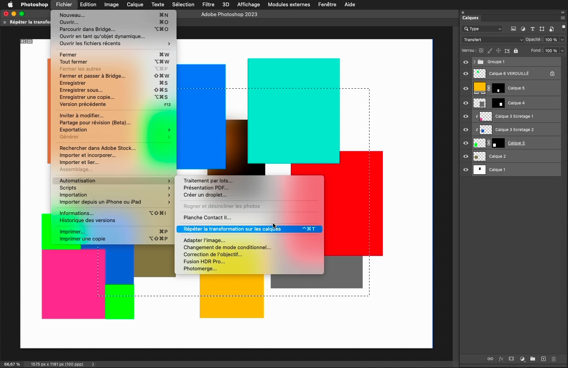Open Ouvrir les fichiers récents submenu
The width and height of the screenshot is (568, 368).
click(114, 44)
